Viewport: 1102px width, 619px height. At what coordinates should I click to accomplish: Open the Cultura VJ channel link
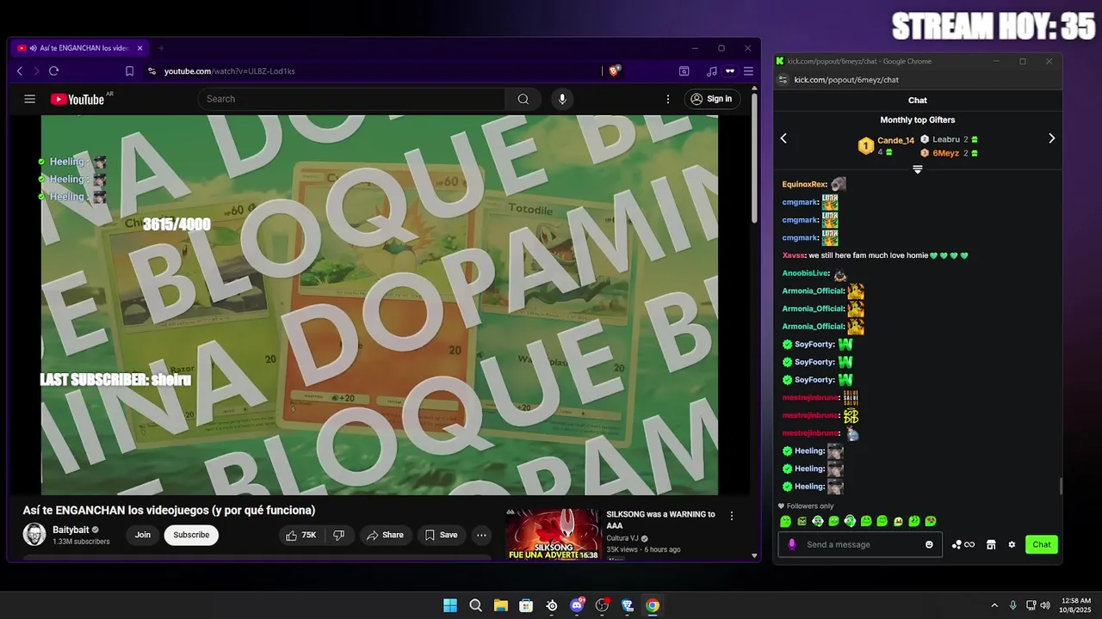(622, 538)
